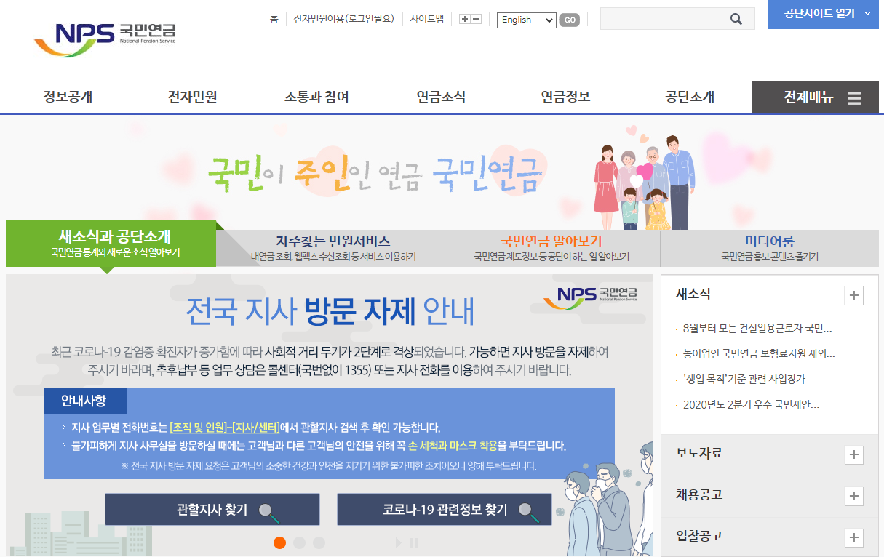
Task: Open the 전자민원 menu
Action: [193, 97]
